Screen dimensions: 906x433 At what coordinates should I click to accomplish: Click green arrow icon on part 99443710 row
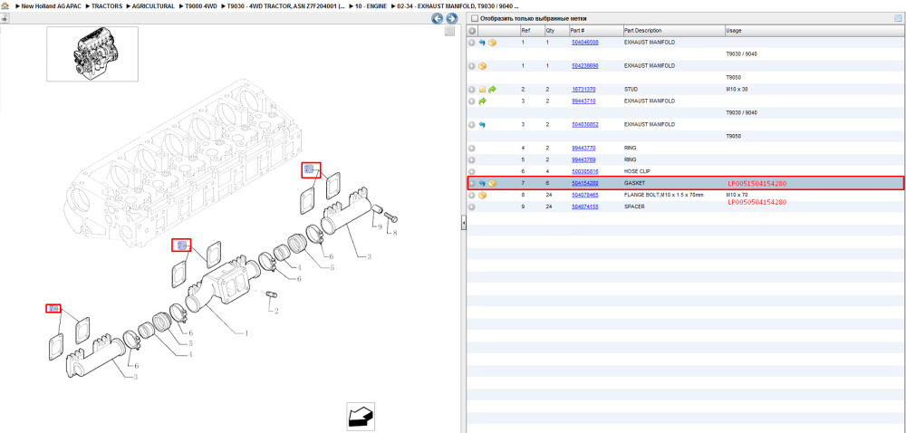[483, 101]
